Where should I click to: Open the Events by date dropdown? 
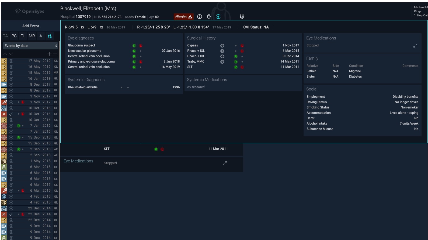click(x=30, y=46)
